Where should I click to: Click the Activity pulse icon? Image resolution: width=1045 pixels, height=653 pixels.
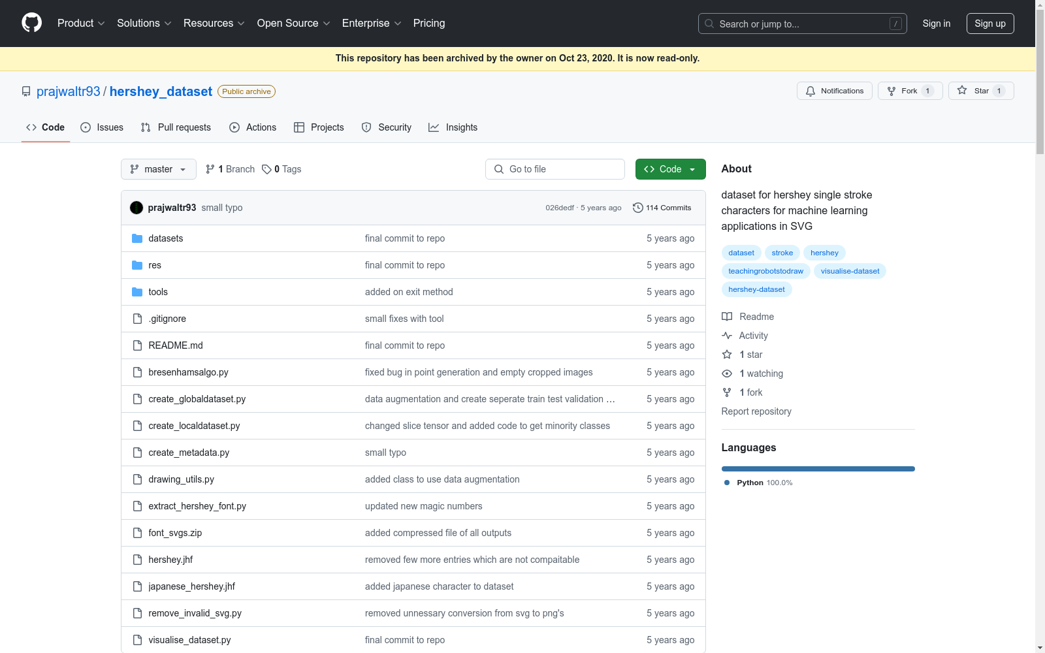[x=727, y=336]
